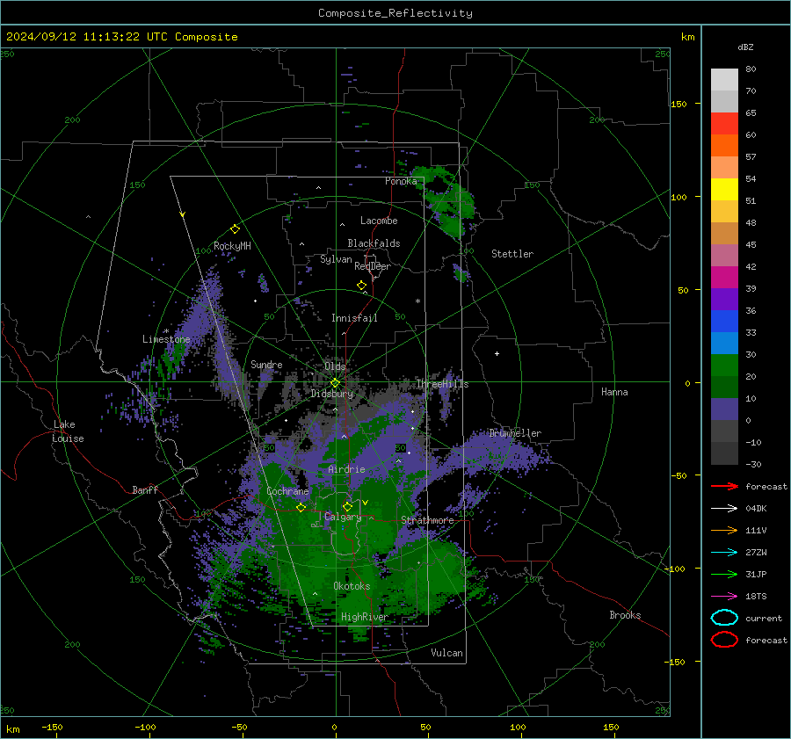The height and width of the screenshot is (739, 791).
Task: Click the Sundre town label
Action: click(266, 364)
